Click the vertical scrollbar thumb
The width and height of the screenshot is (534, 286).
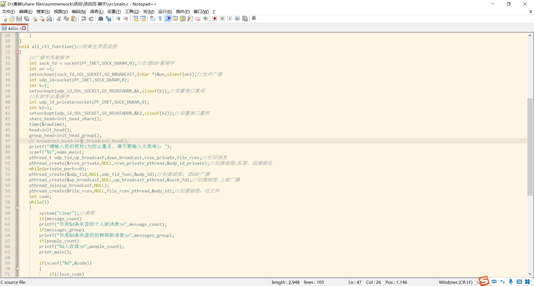tap(530, 147)
